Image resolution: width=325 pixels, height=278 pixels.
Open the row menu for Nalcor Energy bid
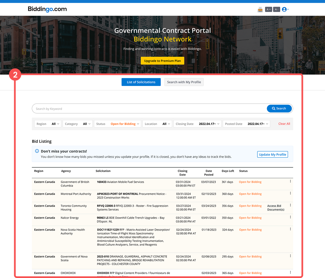pos(290,217)
